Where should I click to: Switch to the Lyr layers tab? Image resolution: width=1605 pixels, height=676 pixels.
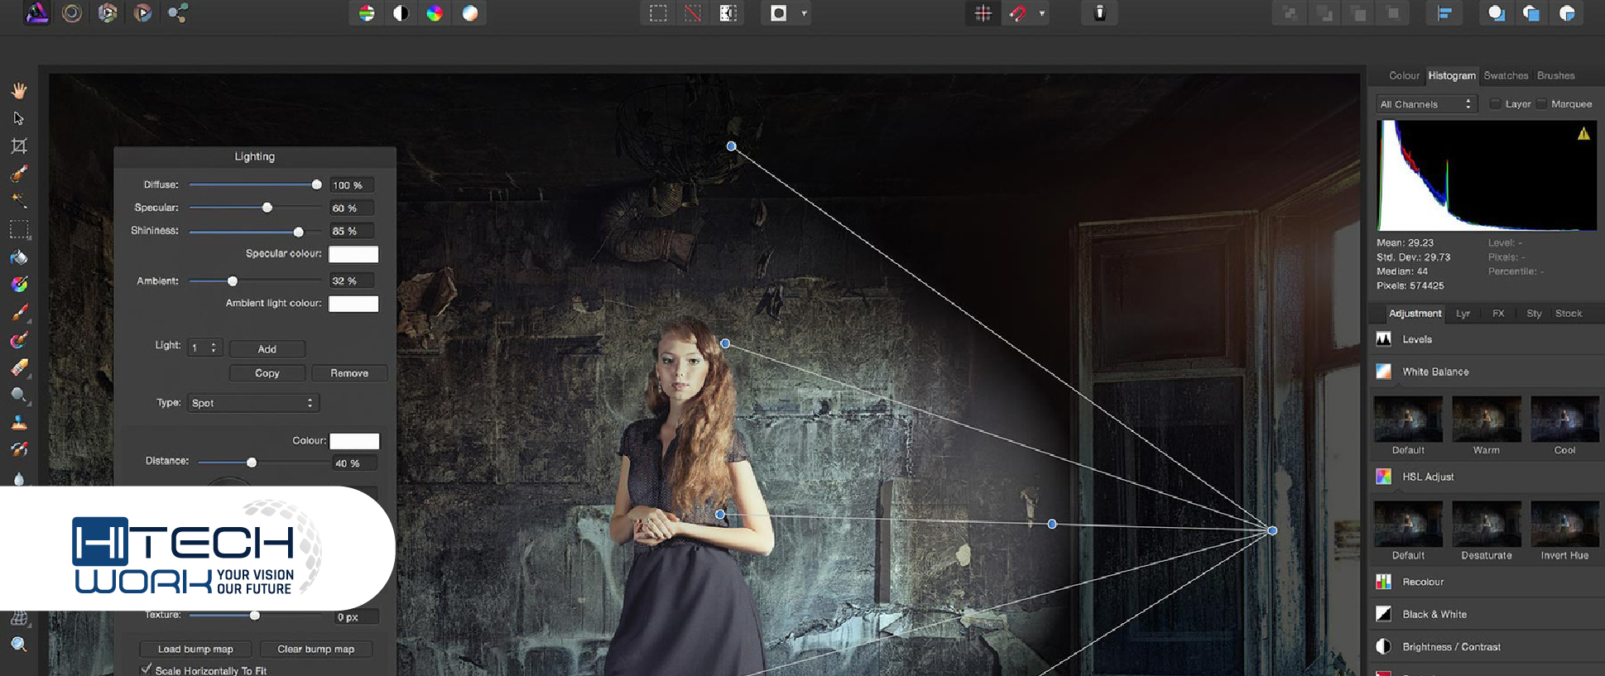pos(1463,314)
